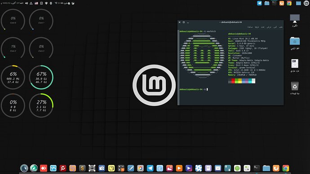Click the 'OS: Linux Mint 20.2' line
The width and height of the screenshot is (310, 174).
point(243,39)
